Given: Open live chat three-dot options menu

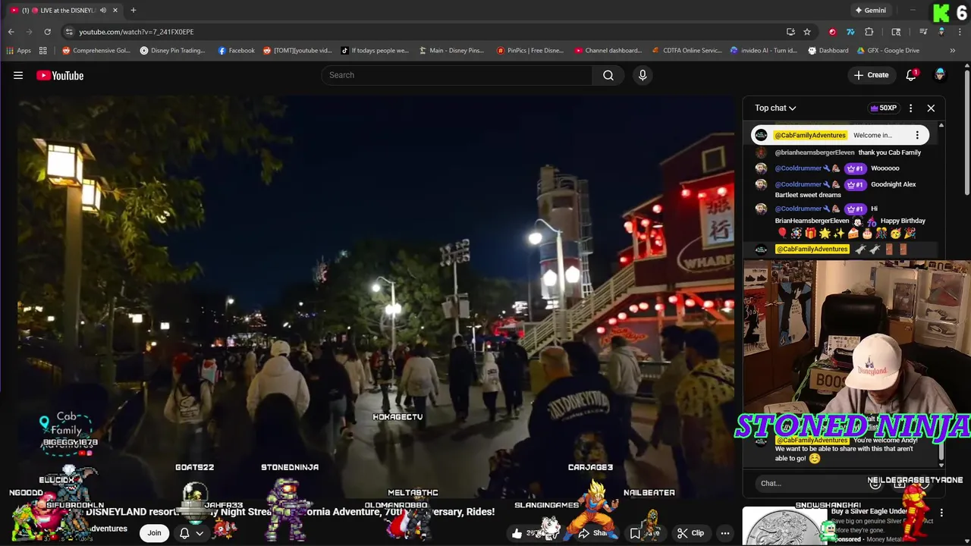Looking at the screenshot, I should tap(910, 108).
